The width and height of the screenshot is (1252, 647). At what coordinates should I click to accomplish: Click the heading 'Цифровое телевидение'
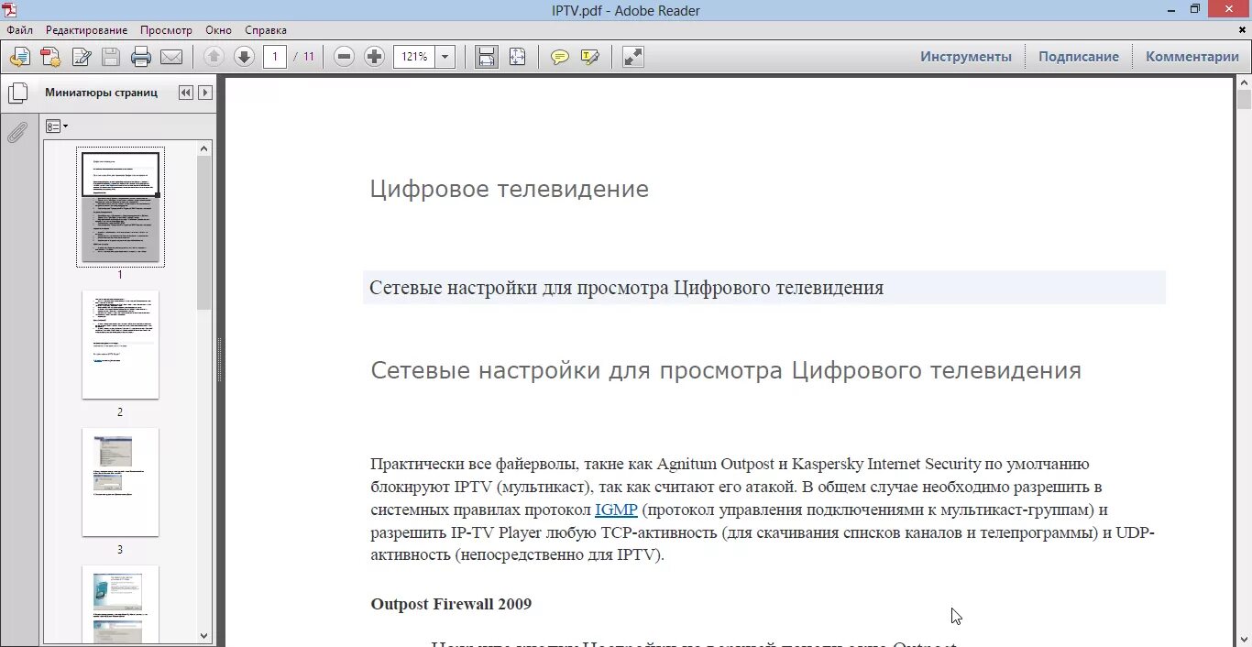[509, 189]
